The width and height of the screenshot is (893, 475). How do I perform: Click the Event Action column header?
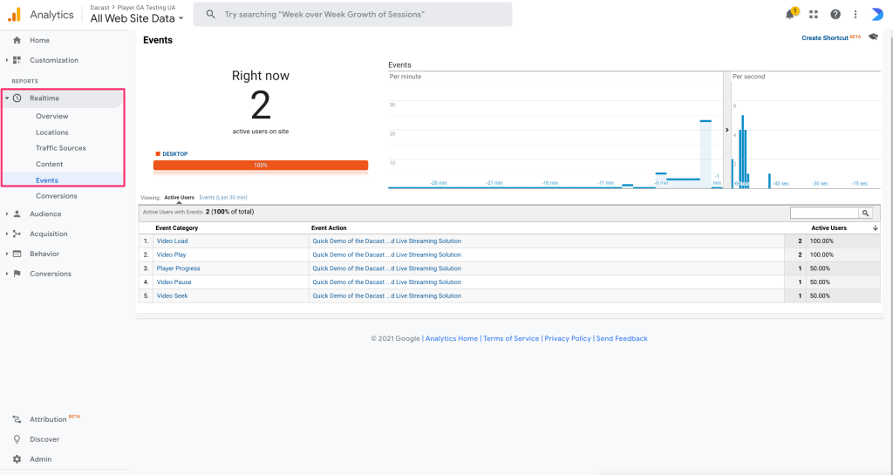pyautogui.click(x=329, y=228)
